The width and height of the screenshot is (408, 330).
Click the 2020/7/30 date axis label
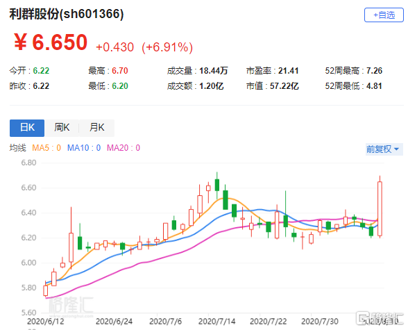point(320,322)
